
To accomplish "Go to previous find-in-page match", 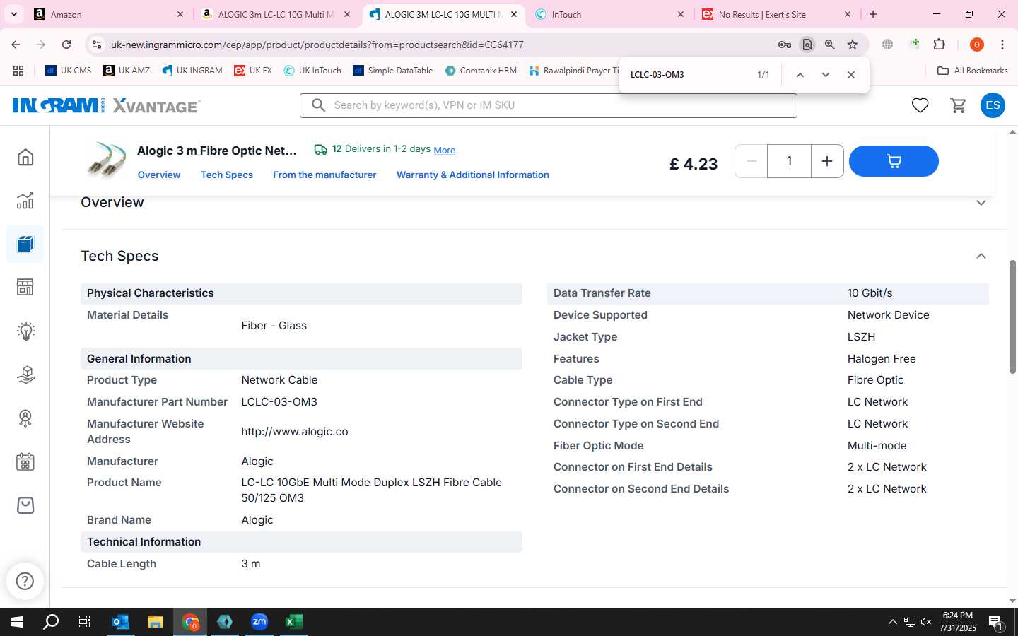I will tap(800, 75).
